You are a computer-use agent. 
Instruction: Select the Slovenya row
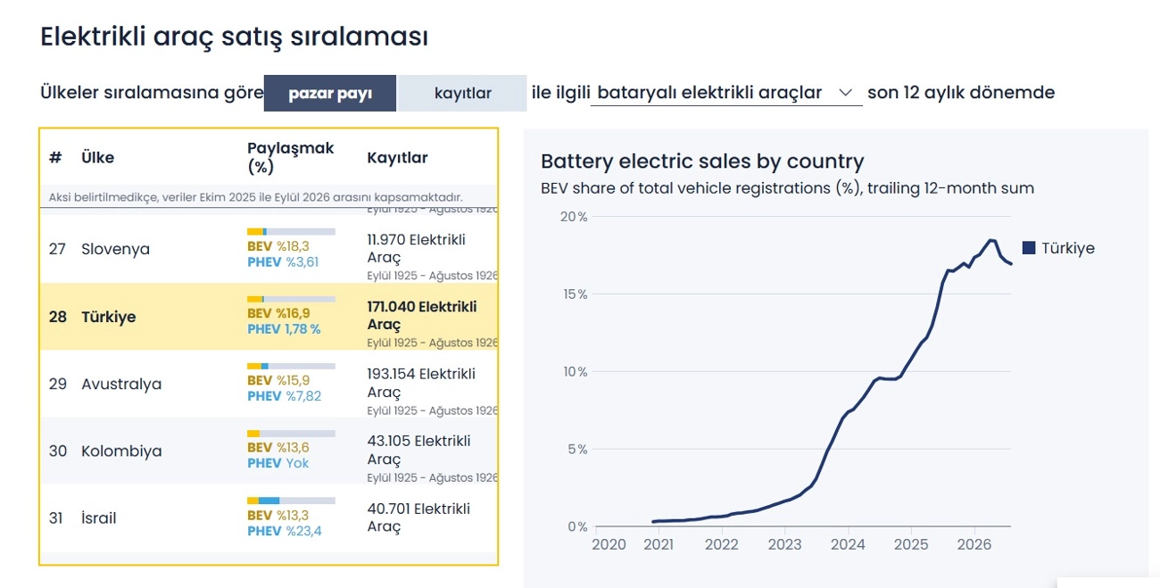pyautogui.click(x=269, y=249)
